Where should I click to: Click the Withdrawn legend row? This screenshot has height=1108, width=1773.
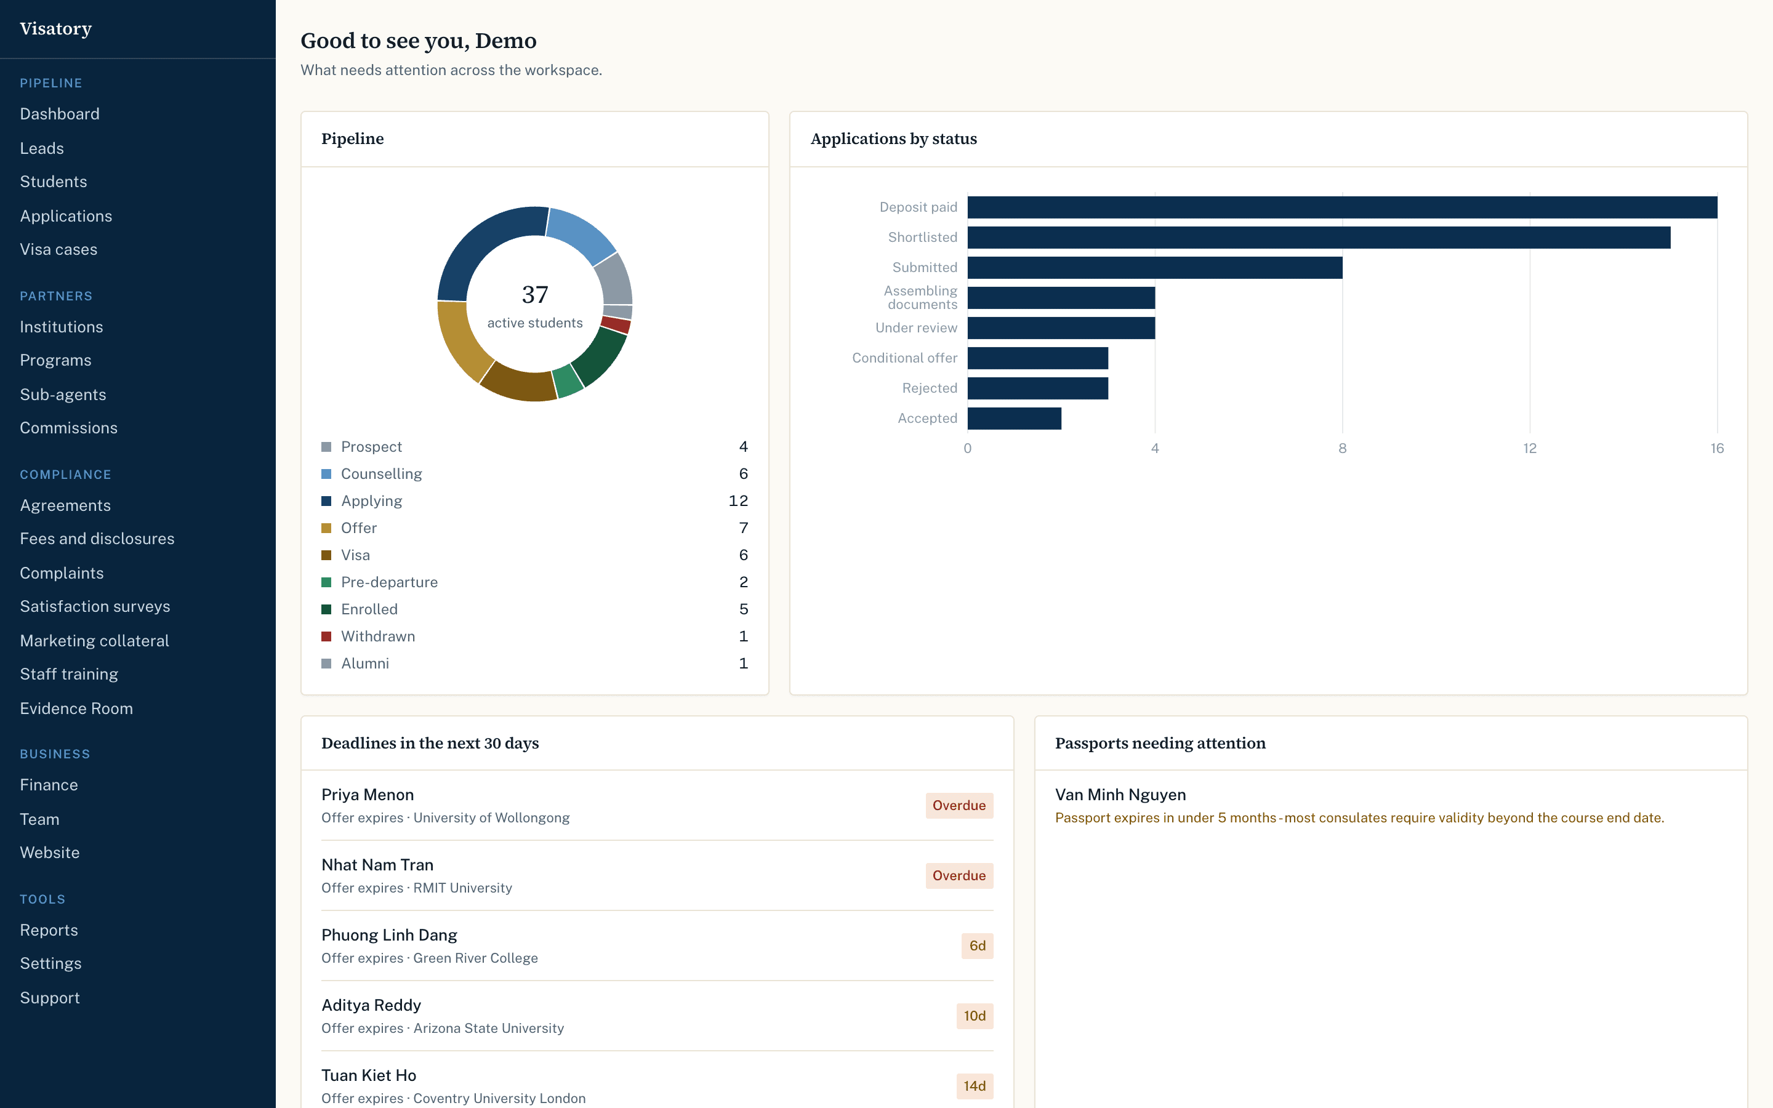pyautogui.click(x=535, y=636)
